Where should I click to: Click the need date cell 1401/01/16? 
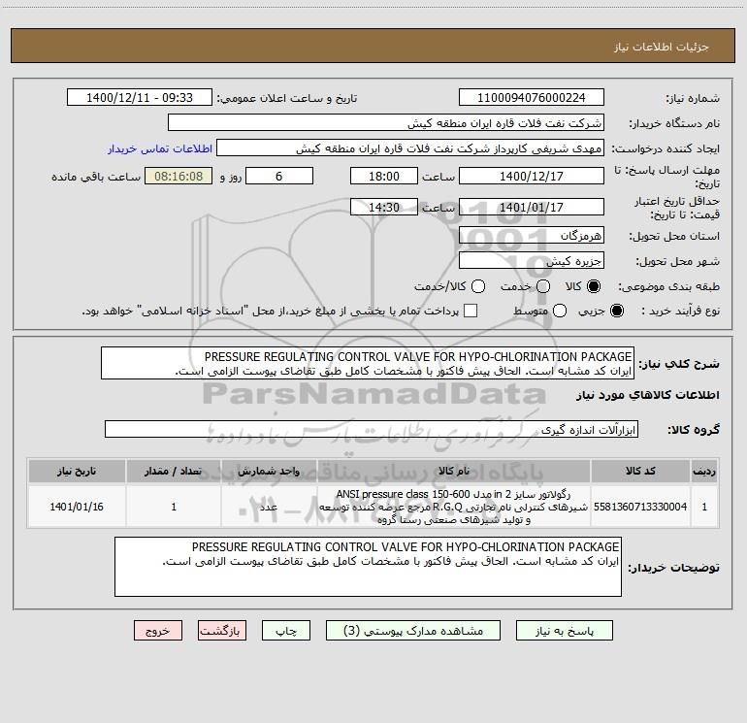(77, 507)
